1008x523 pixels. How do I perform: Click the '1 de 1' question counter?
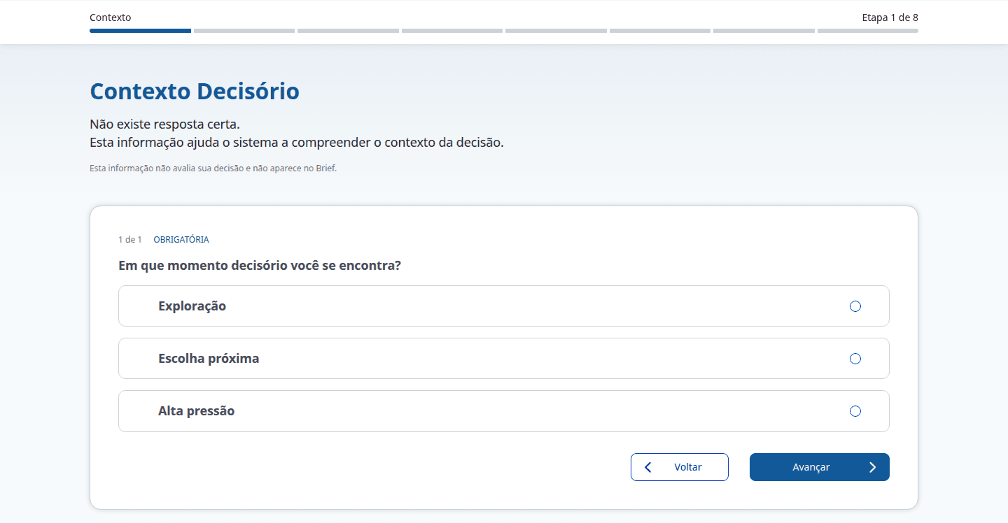(x=130, y=240)
